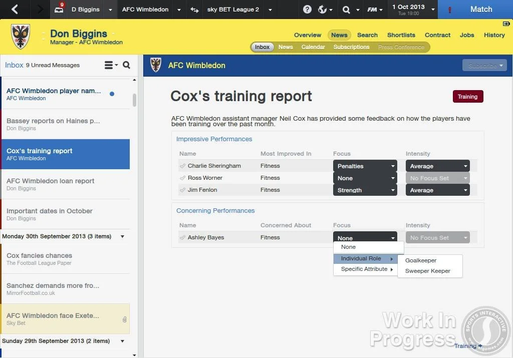The image size is (513, 358).
Task: Switch to the Calendar tab
Action: point(313,47)
